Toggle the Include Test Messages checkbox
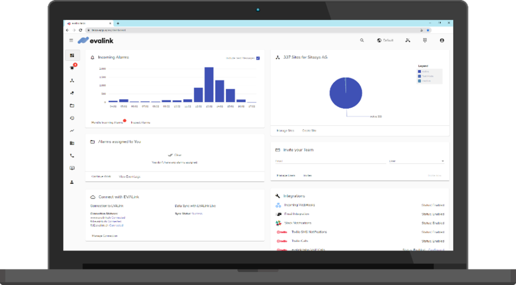The height and width of the screenshot is (285, 516). pos(258,58)
